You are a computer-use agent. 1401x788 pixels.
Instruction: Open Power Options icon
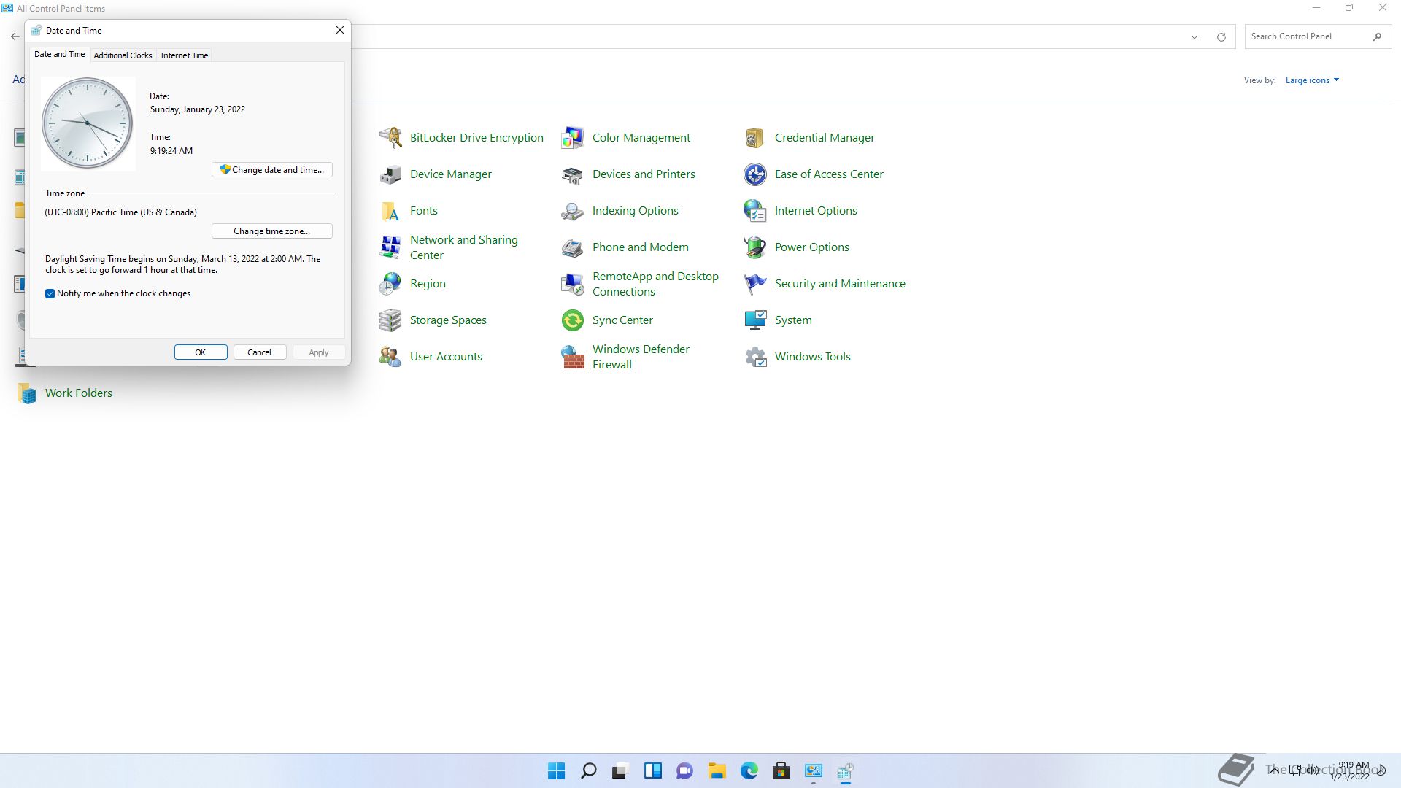755,247
